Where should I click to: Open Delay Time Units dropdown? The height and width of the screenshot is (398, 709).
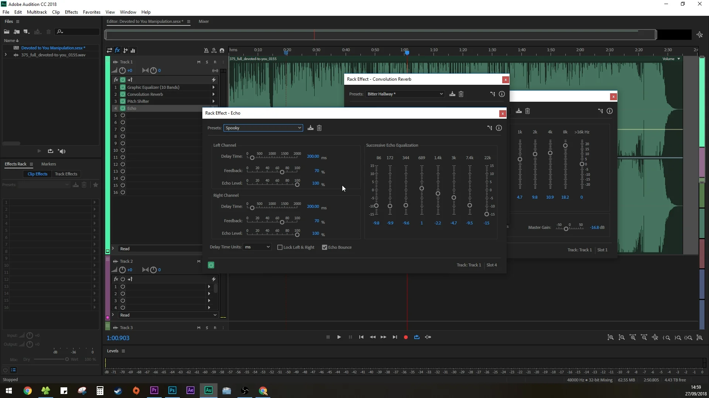pyautogui.click(x=257, y=247)
